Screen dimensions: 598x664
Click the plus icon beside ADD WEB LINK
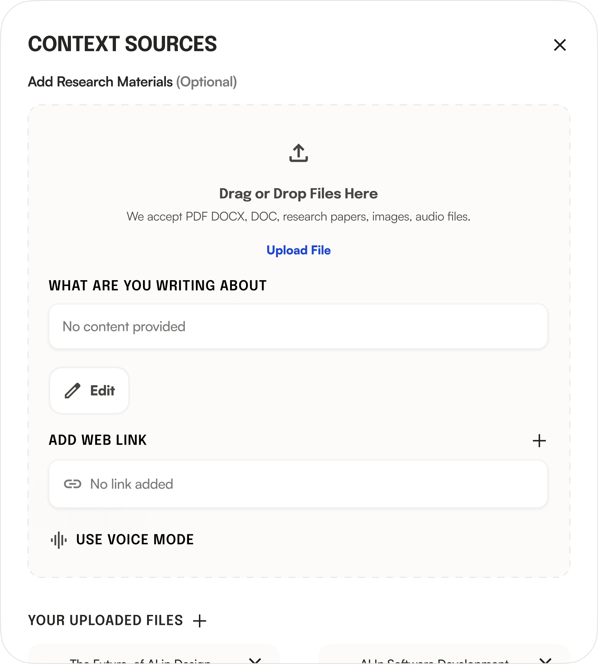point(540,440)
